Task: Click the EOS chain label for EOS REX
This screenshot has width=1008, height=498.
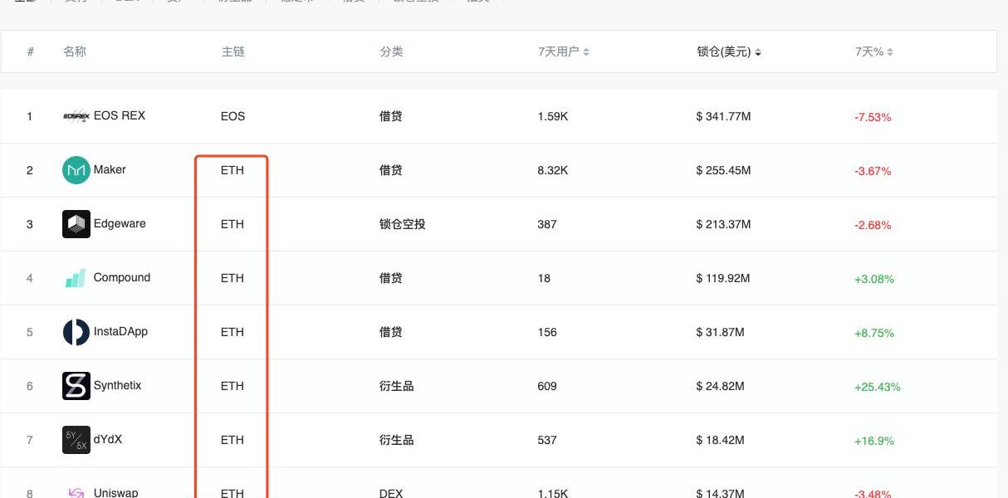Action: coord(232,116)
